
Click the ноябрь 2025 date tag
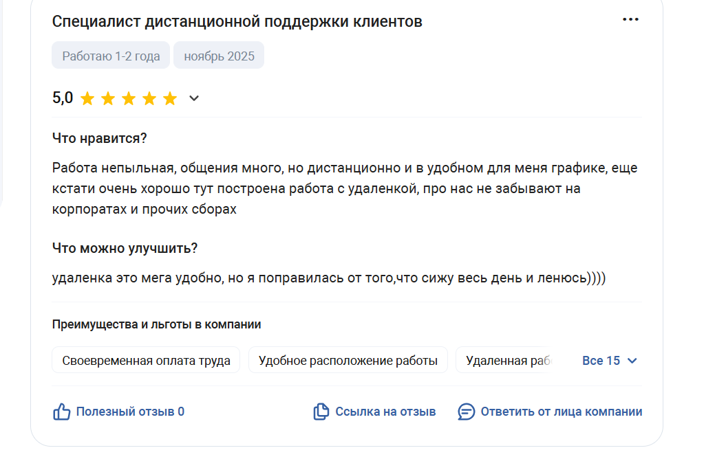point(219,56)
